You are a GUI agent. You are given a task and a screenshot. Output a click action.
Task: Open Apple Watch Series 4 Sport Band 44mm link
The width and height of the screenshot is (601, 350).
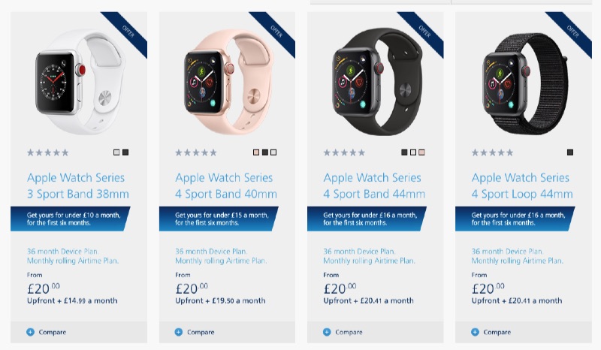pyautogui.click(x=374, y=186)
